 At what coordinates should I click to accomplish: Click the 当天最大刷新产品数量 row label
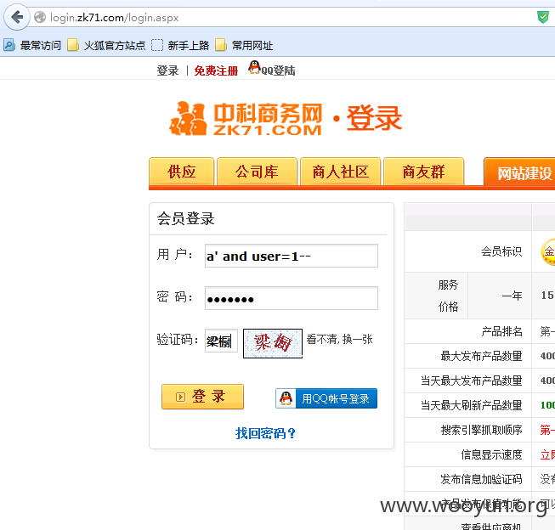pos(471,405)
